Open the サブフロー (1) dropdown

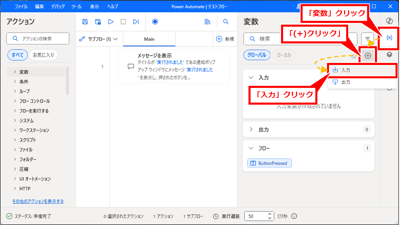click(98, 39)
